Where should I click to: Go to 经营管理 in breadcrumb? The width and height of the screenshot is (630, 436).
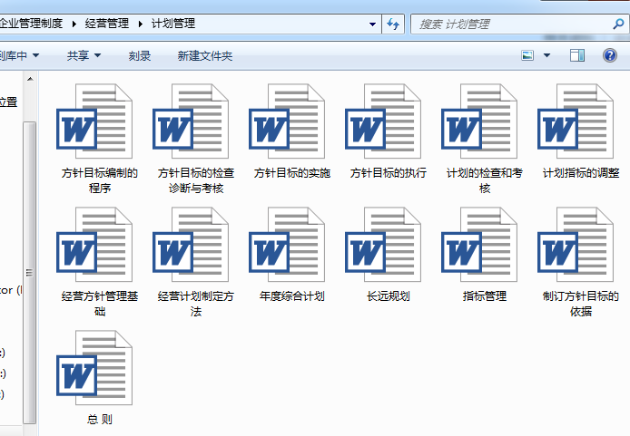coord(107,24)
